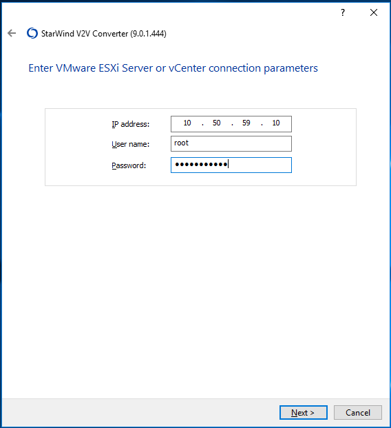Click the Cancel button

[x=358, y=412]
